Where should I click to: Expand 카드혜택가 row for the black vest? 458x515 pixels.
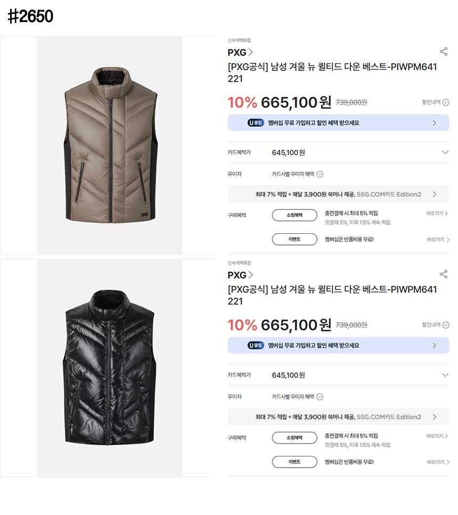tap(445, 375)
